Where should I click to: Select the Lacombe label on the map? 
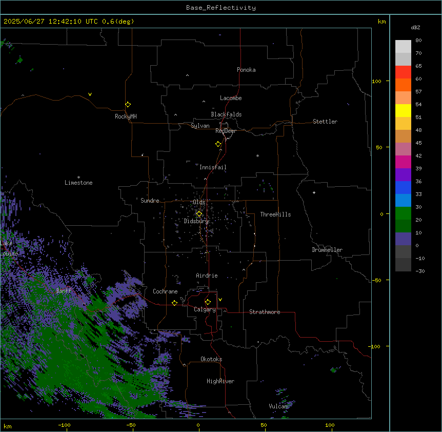pyautogui.click(x=231, y=98)
